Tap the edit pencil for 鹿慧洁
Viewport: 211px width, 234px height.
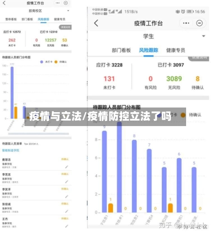67,167
